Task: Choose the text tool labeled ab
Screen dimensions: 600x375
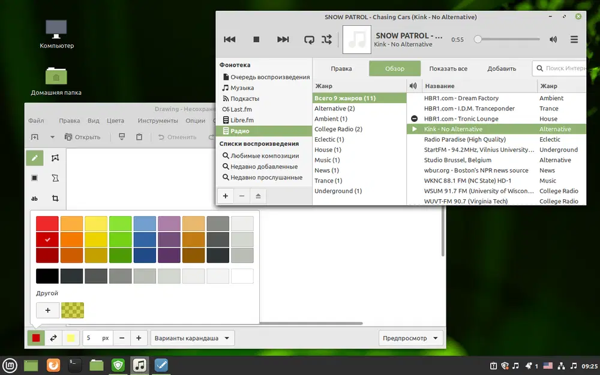Action: click(x=34, y=198)
